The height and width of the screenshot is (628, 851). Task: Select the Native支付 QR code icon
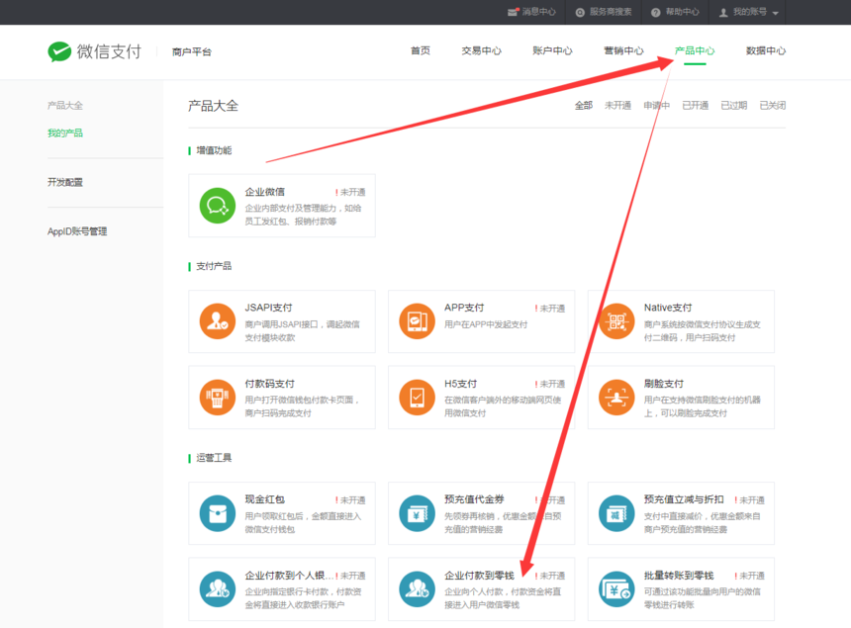(616, 321)
